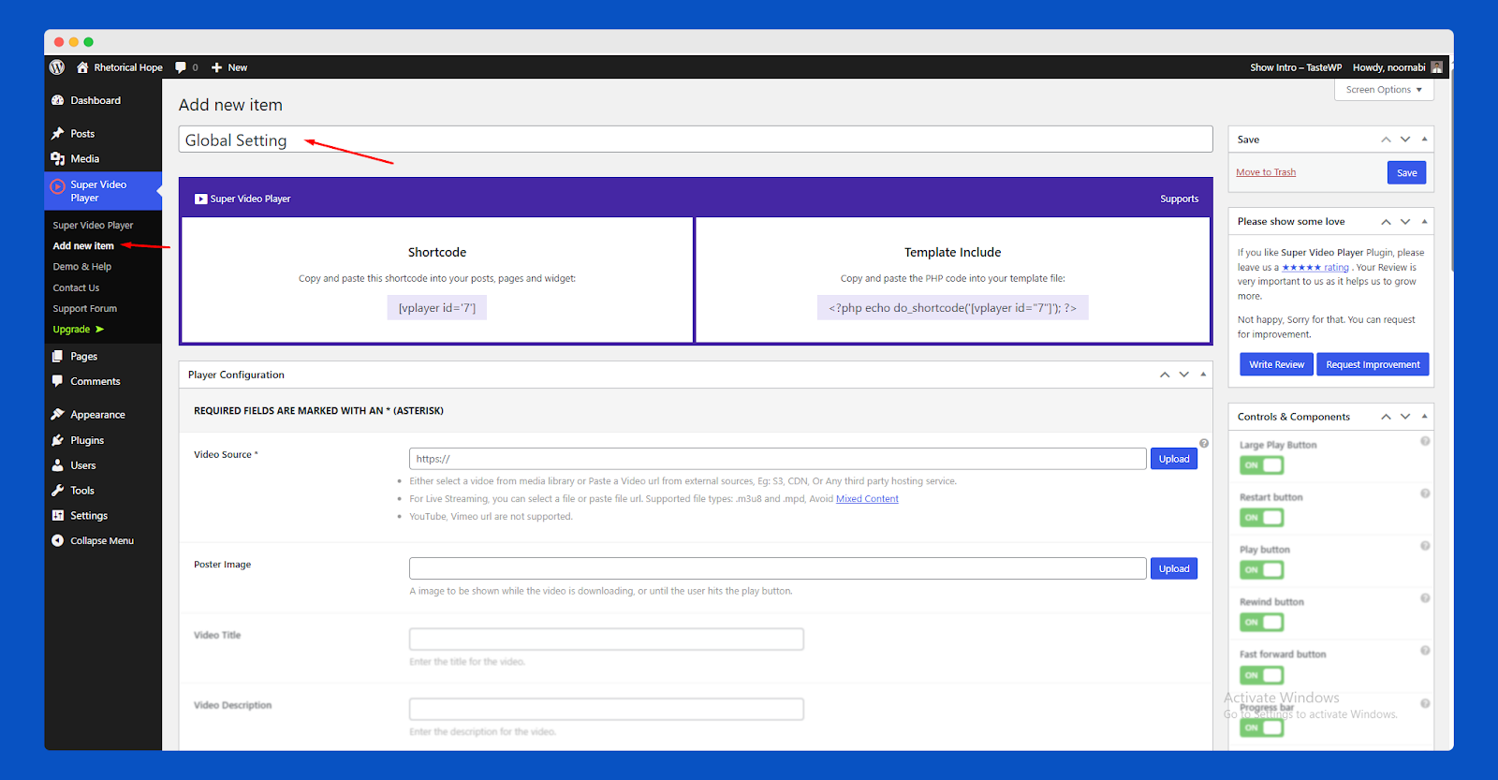
Task: Open the Rhetorical Hope home icon
Action: [x=82, y=67]
